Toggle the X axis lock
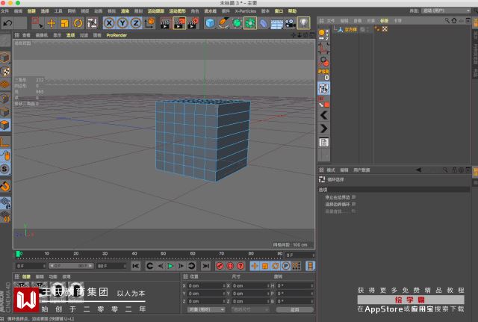The width and height of the screenshot is (478, 322). (109, 23)
